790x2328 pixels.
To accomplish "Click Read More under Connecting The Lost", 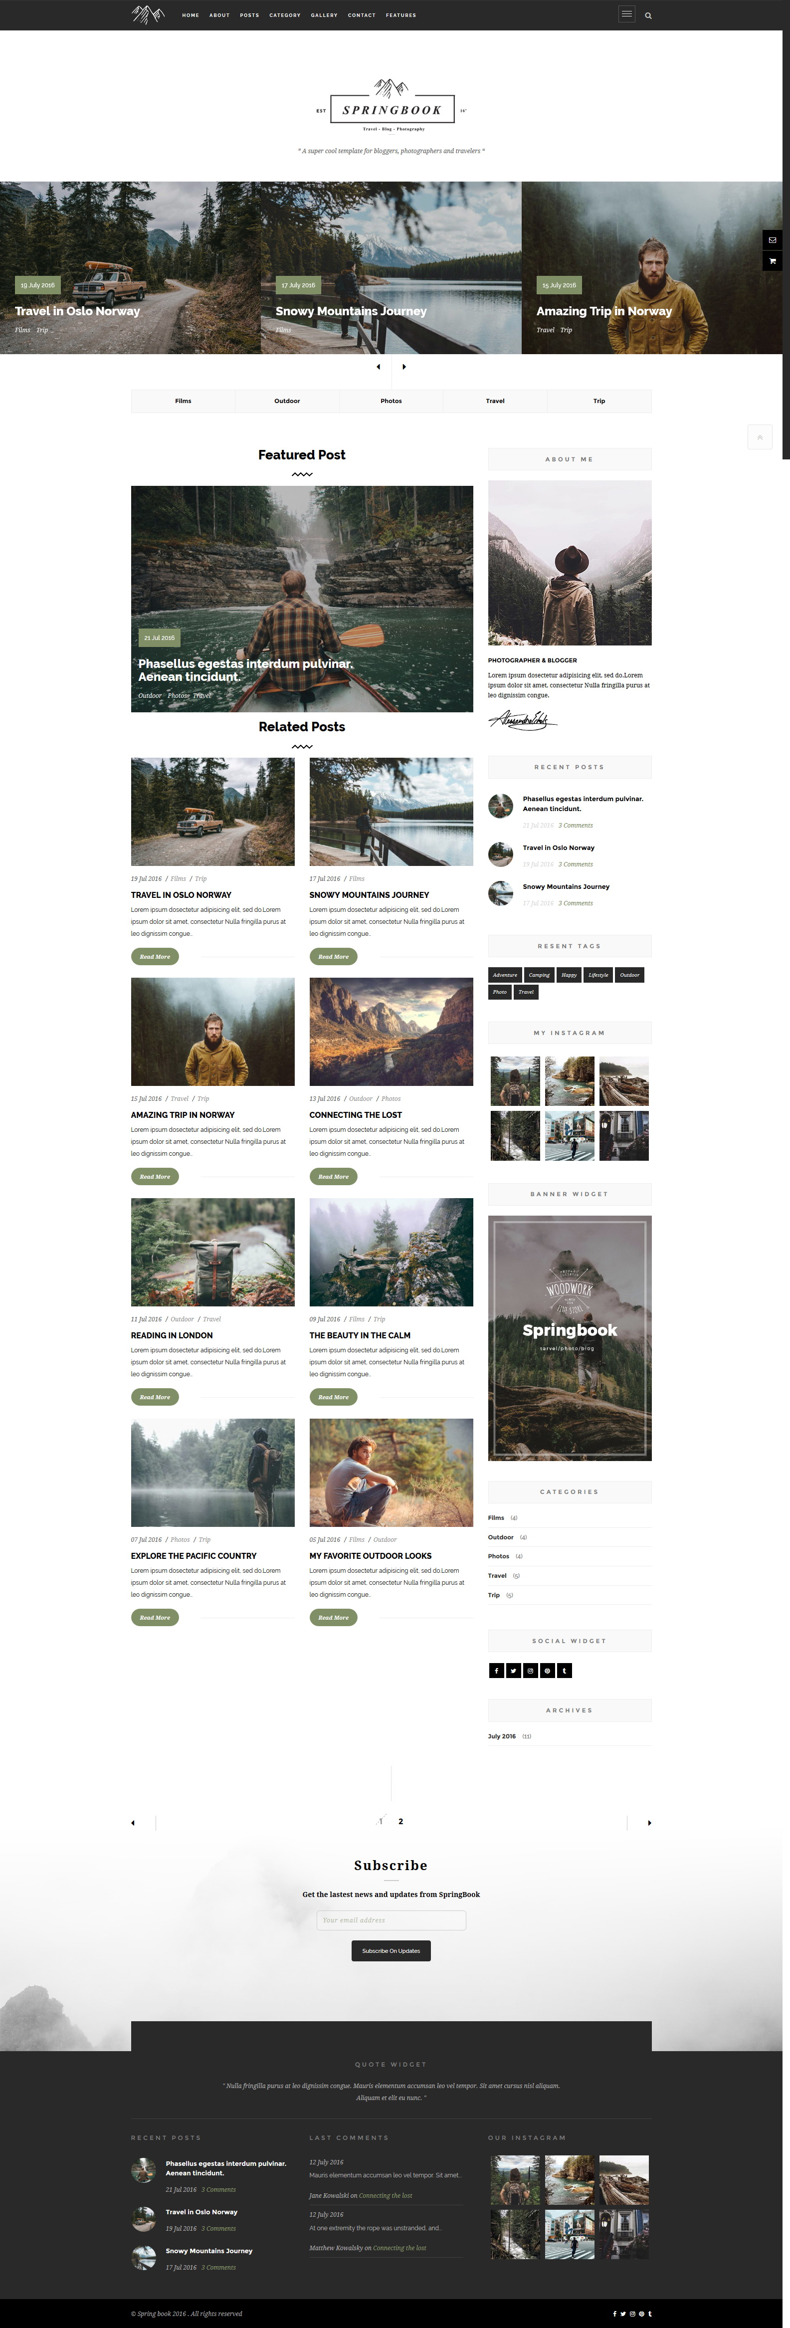I will pyautogui.click(x=334, y=1177).
